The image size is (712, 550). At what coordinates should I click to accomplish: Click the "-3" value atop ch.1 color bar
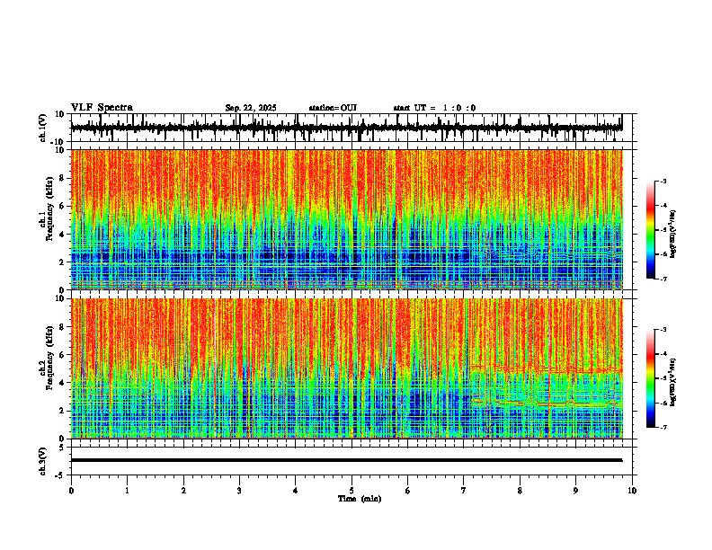tap(663, 181)
